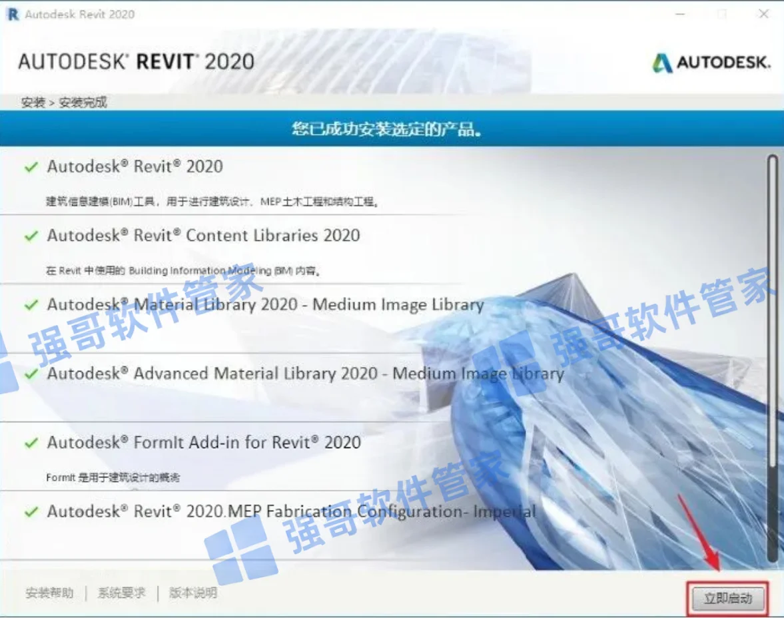Select Autodesk Advanced Material Library 2020 entry
784x618 pixels.
point(306,374)
